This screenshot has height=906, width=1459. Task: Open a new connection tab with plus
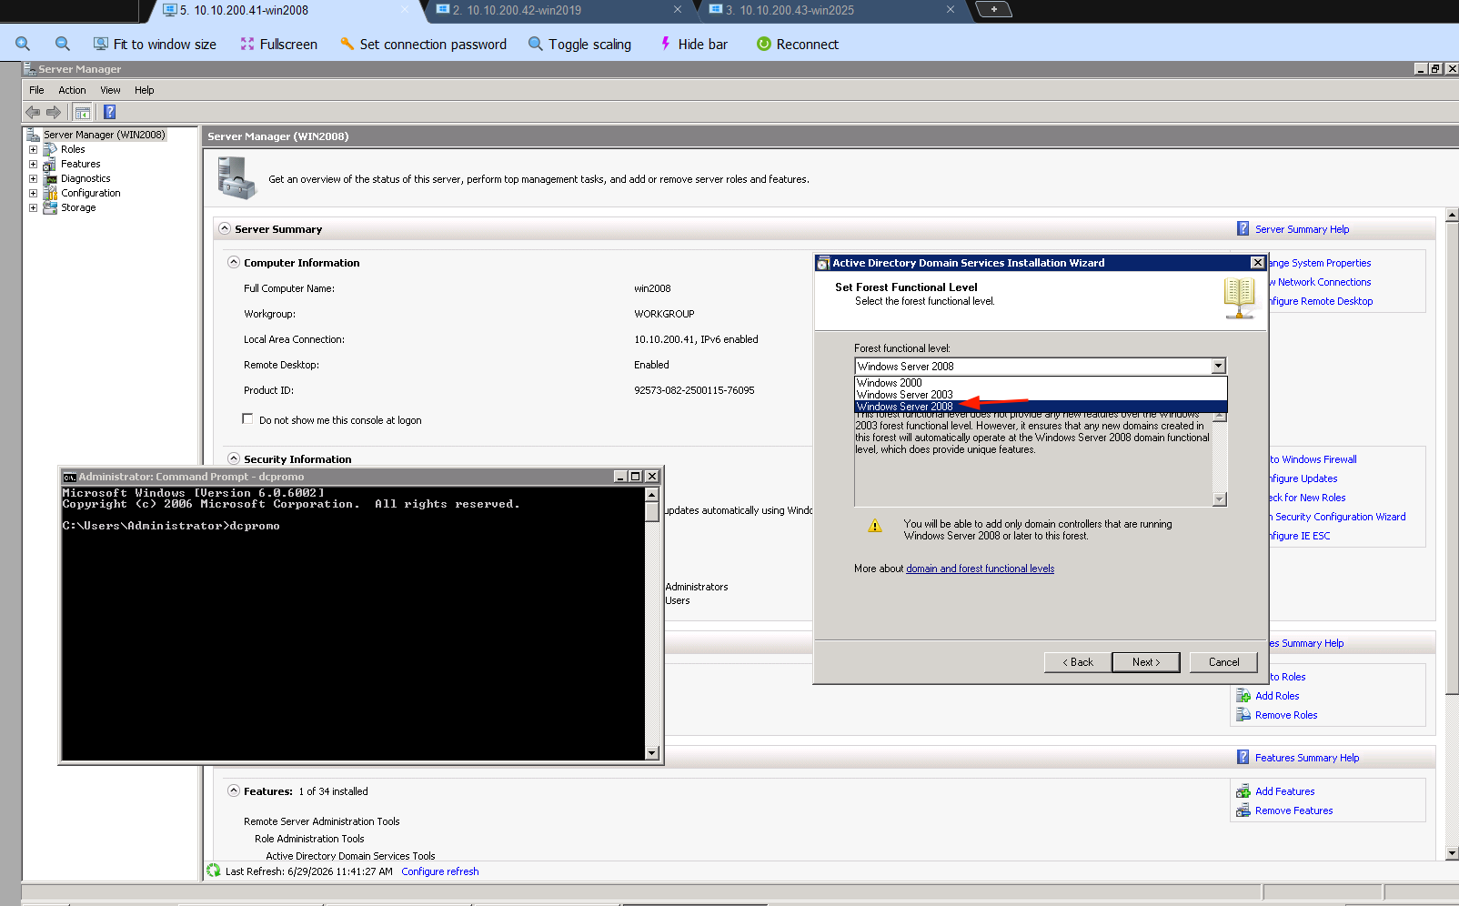(993, 9)
